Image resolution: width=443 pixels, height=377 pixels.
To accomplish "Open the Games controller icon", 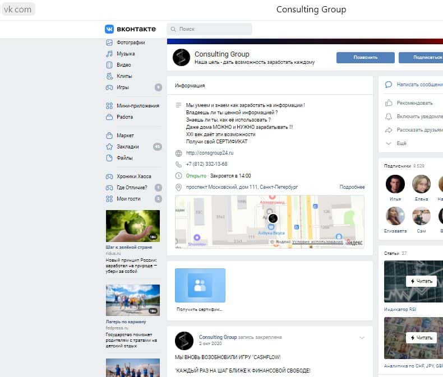I will 109,87.
